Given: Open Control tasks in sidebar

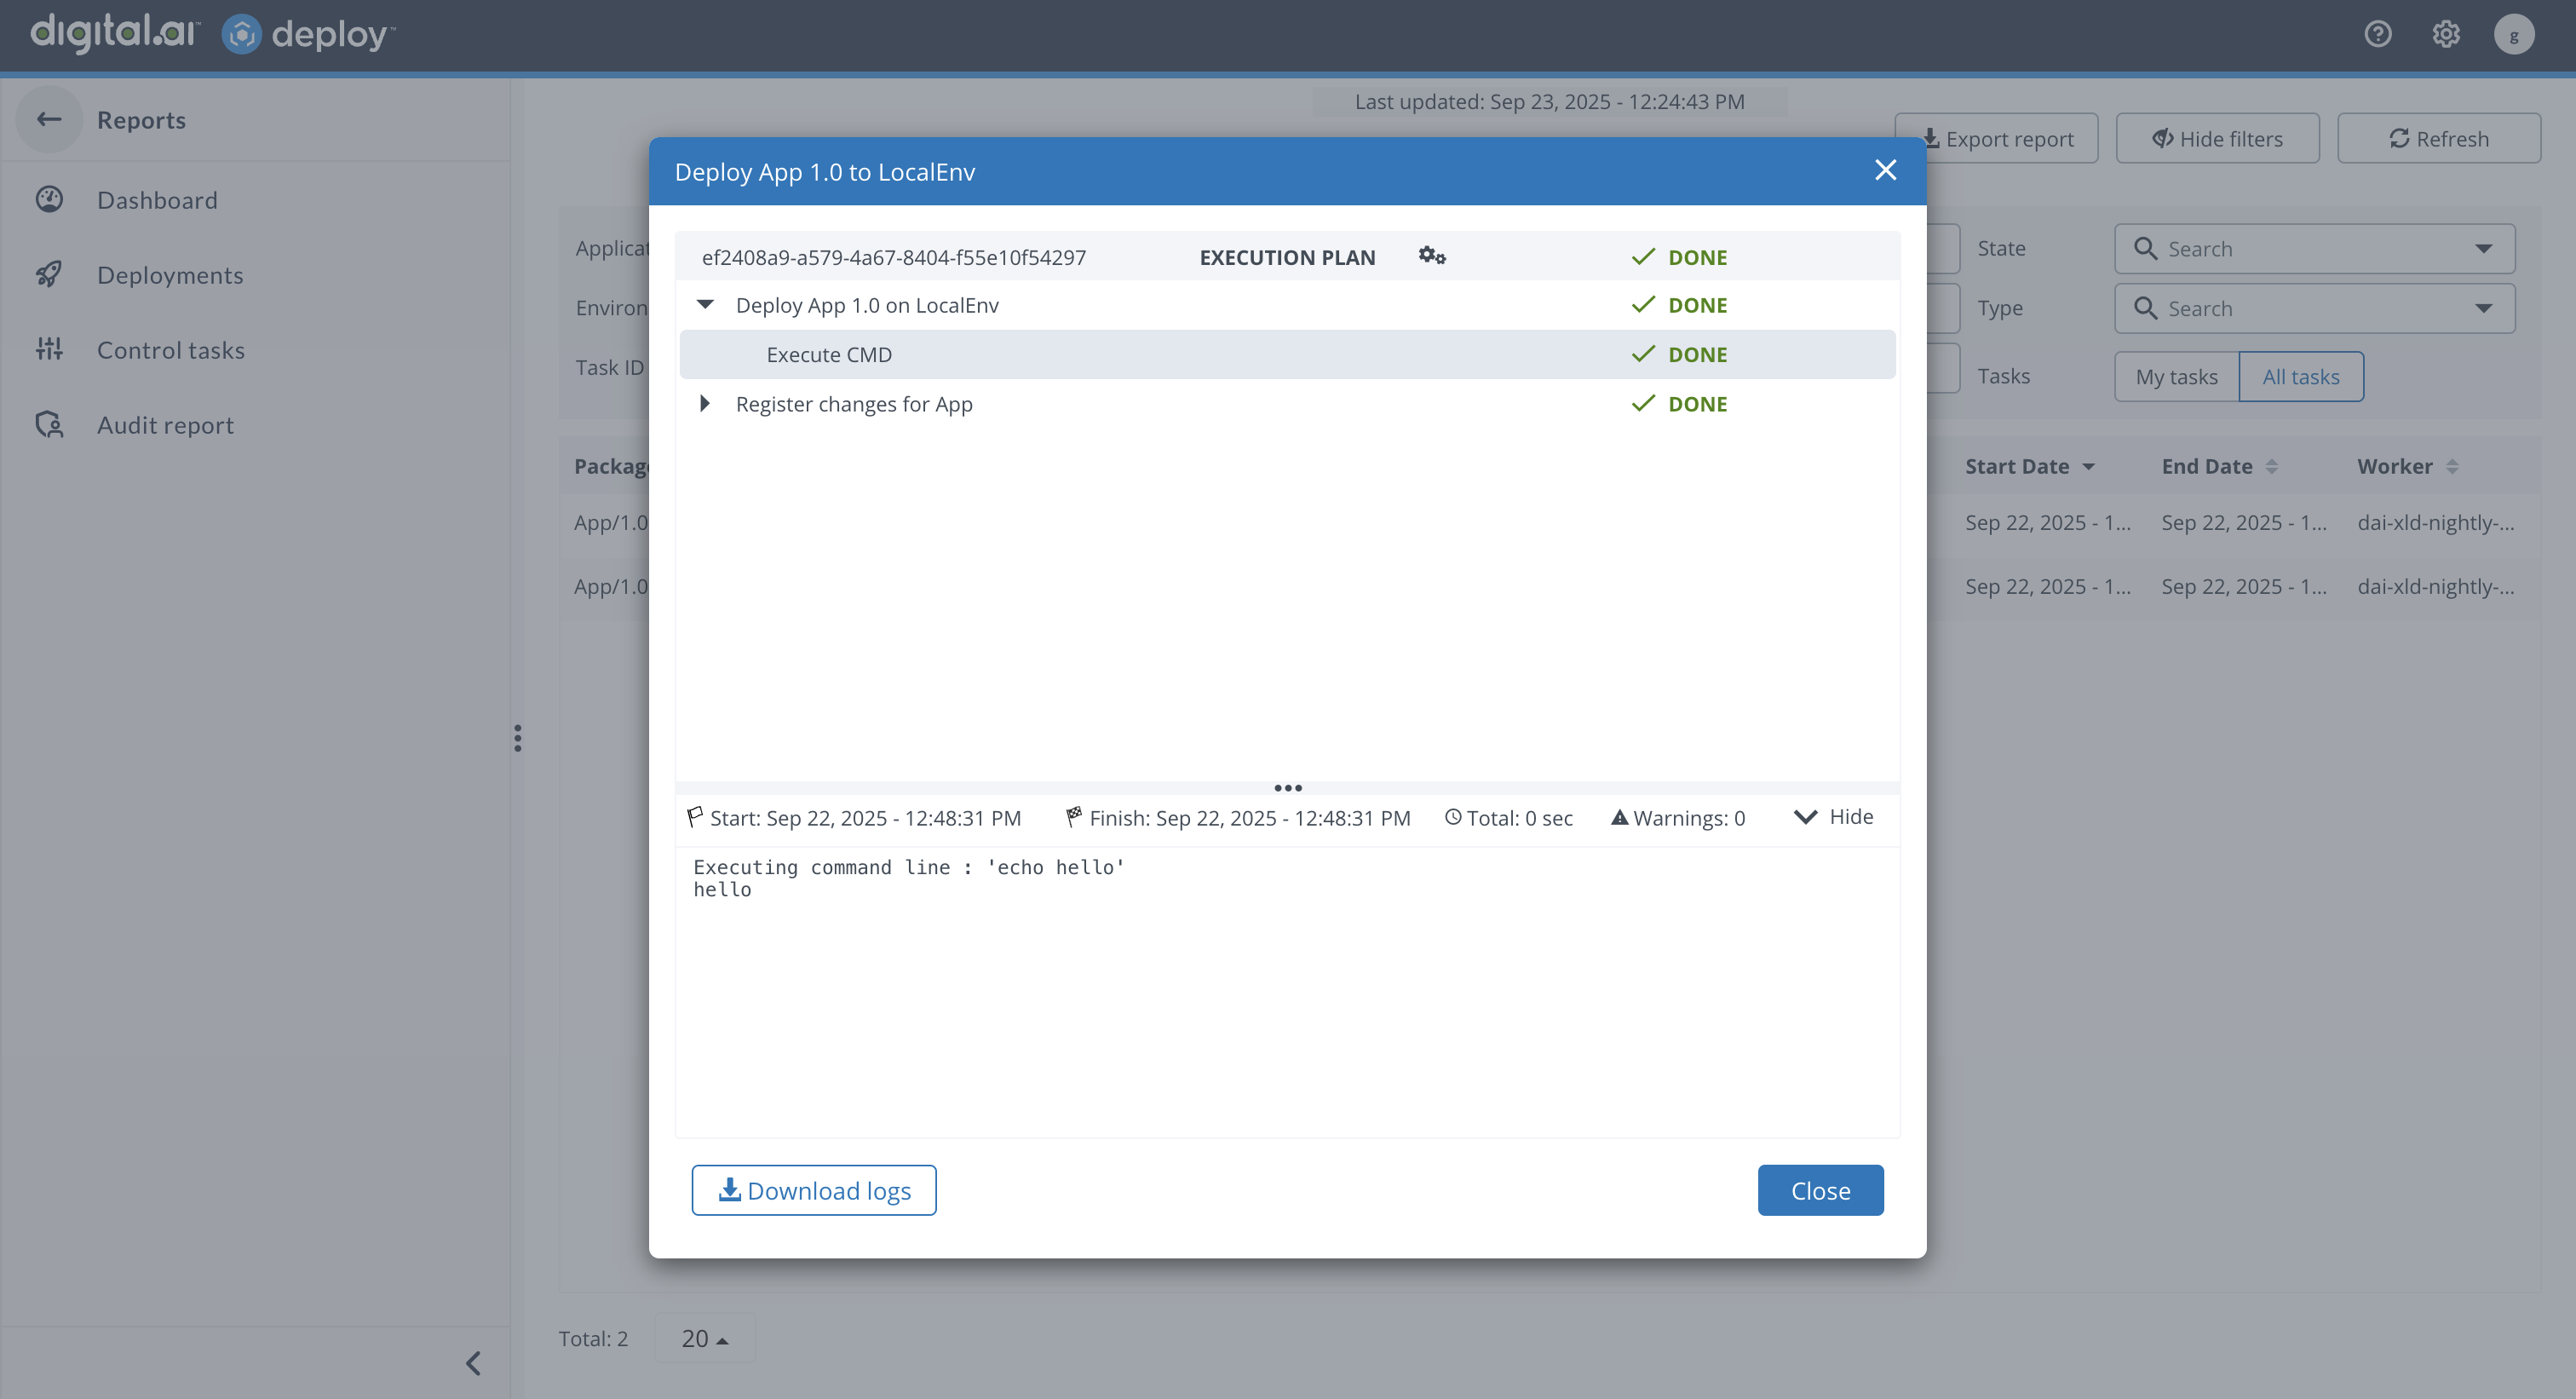Looking at the screenshot, I should pos(170,350).
